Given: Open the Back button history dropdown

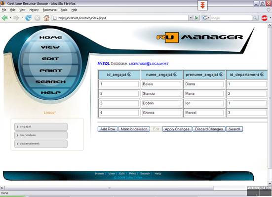Looking at the screenshot, I should (x=10, y=18).
